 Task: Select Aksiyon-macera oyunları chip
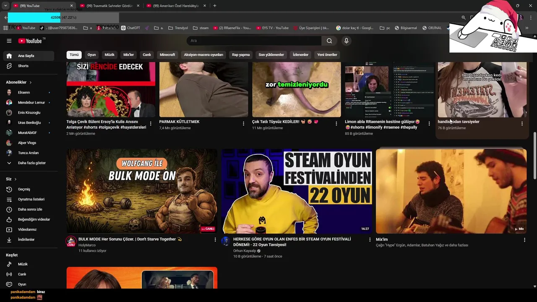[x=203, y=55]
